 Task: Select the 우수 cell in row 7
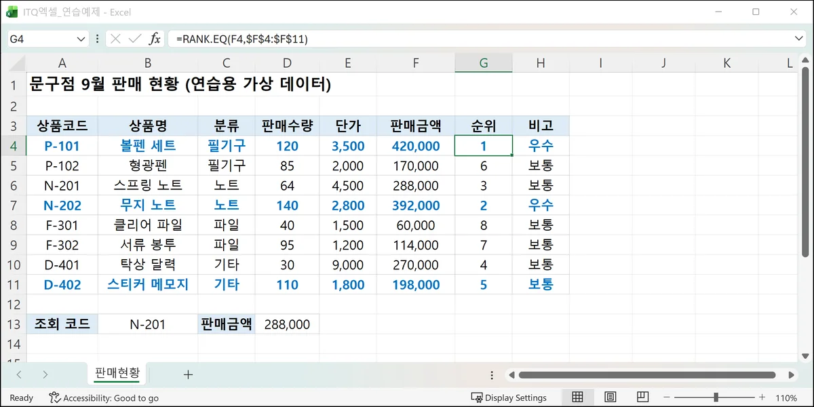(x=541, y=205)
